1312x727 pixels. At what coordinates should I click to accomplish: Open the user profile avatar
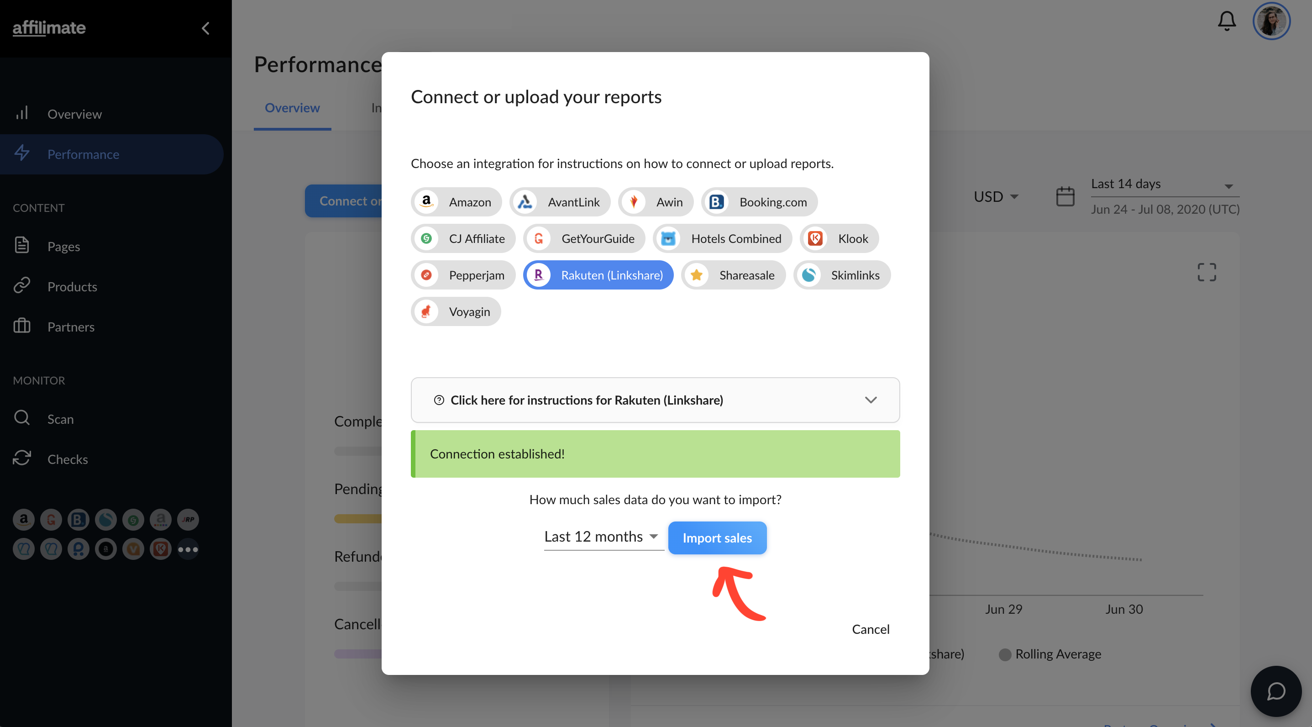(x=1271, y=21)
